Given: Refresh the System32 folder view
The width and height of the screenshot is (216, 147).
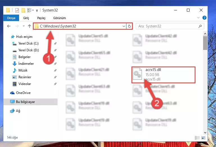Looking at the screenshot, I should (129, 26).
